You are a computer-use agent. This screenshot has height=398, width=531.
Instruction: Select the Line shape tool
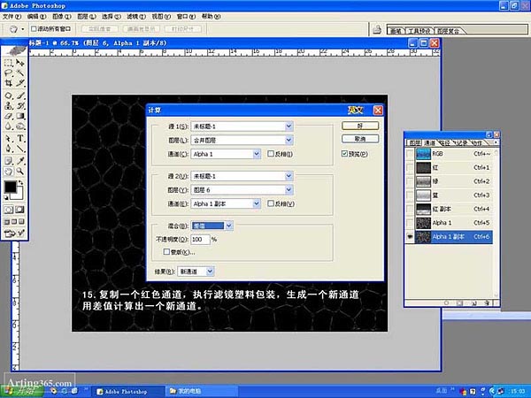tap(20, 149)
